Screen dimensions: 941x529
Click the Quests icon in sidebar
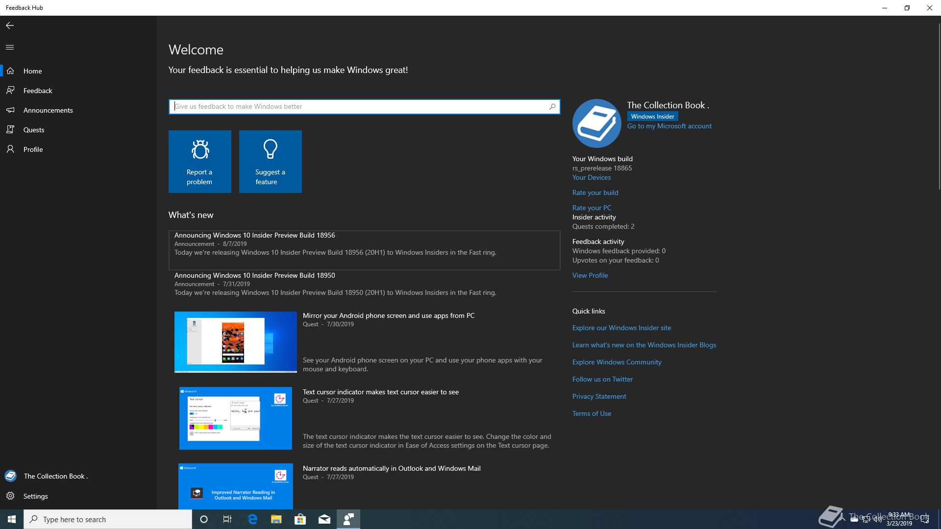pos(10,130)
